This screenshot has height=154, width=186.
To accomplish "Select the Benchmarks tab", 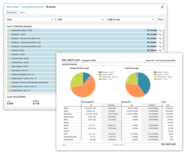I will pos(12,13).
